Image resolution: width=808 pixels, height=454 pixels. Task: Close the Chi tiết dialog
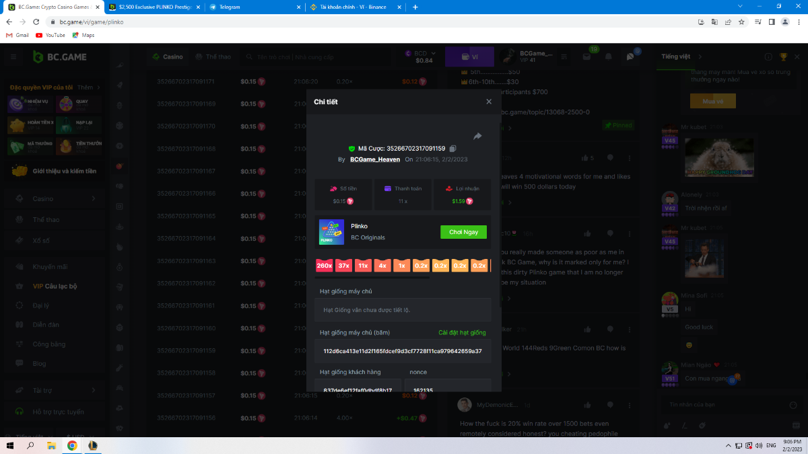tap(489, 102)
